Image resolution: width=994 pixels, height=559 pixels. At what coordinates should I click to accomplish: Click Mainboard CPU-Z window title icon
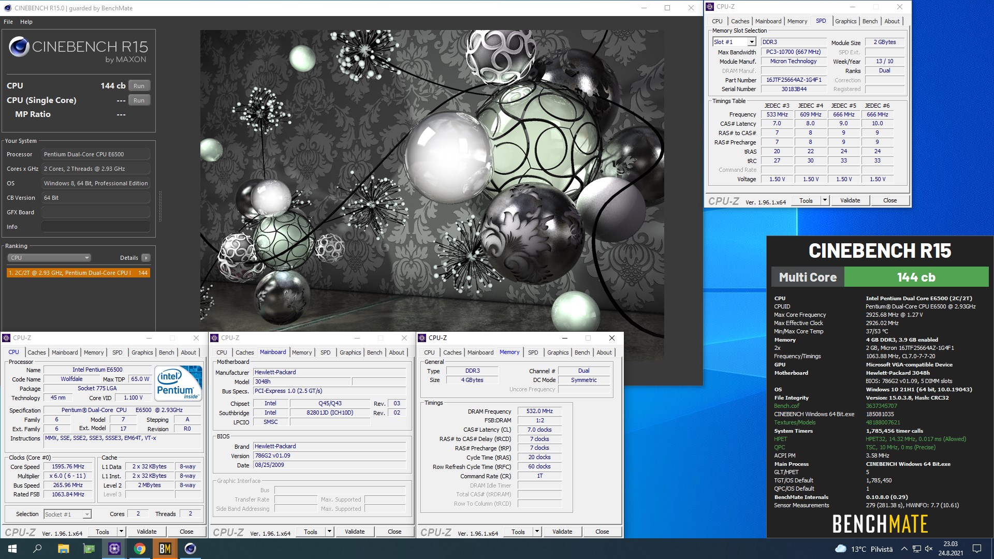(214, 338)
